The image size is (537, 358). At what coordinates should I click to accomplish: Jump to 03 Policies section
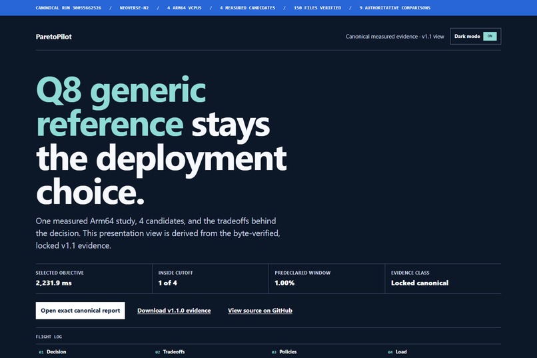point(284,352)
